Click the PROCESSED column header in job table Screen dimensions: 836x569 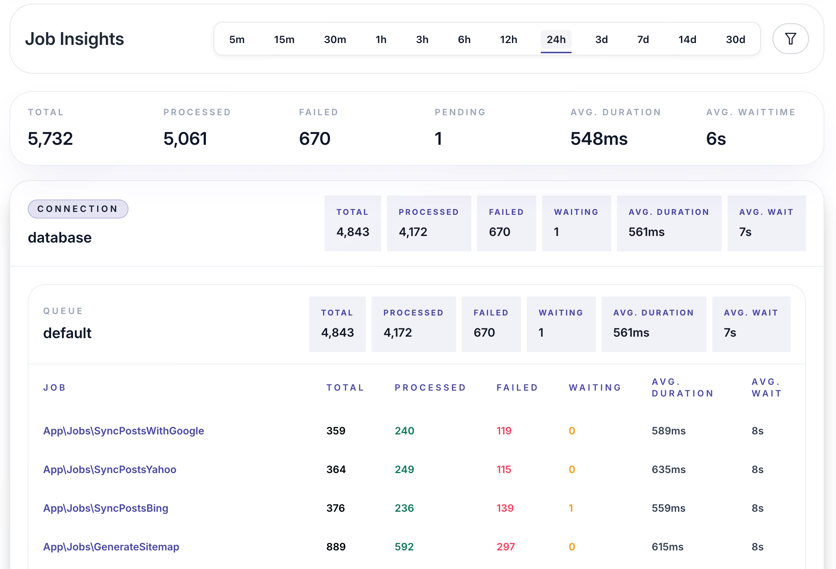pos(431,387)
